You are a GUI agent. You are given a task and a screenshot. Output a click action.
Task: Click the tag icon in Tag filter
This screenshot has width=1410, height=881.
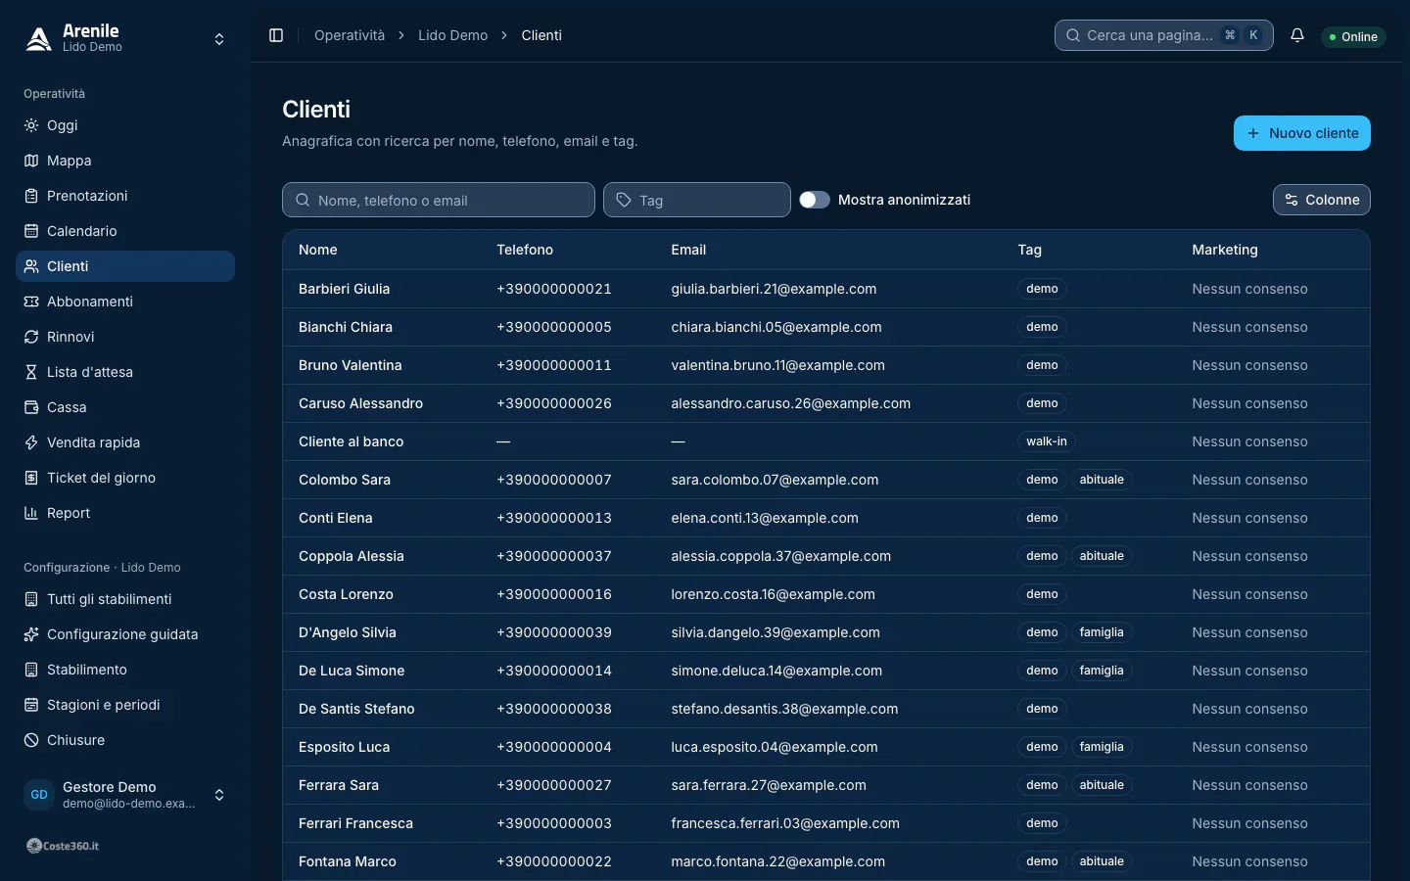click(624, 200)
